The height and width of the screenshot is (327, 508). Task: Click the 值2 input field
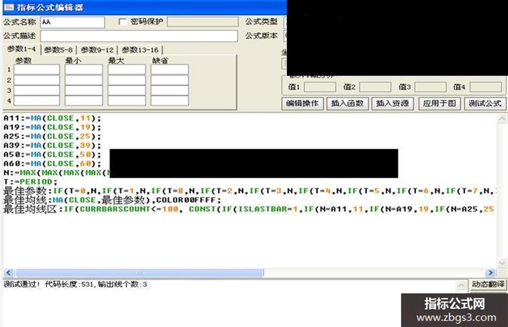[x=375, y=87]
